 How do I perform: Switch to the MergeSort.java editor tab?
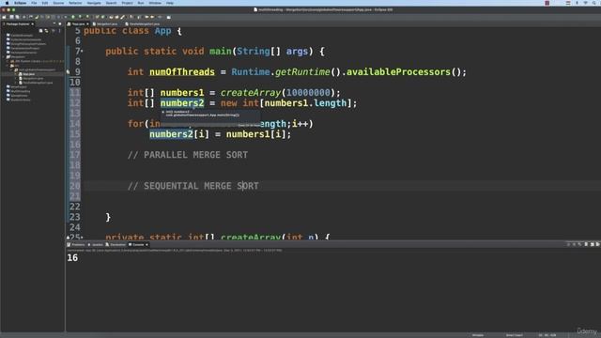(x=106, y=23)
